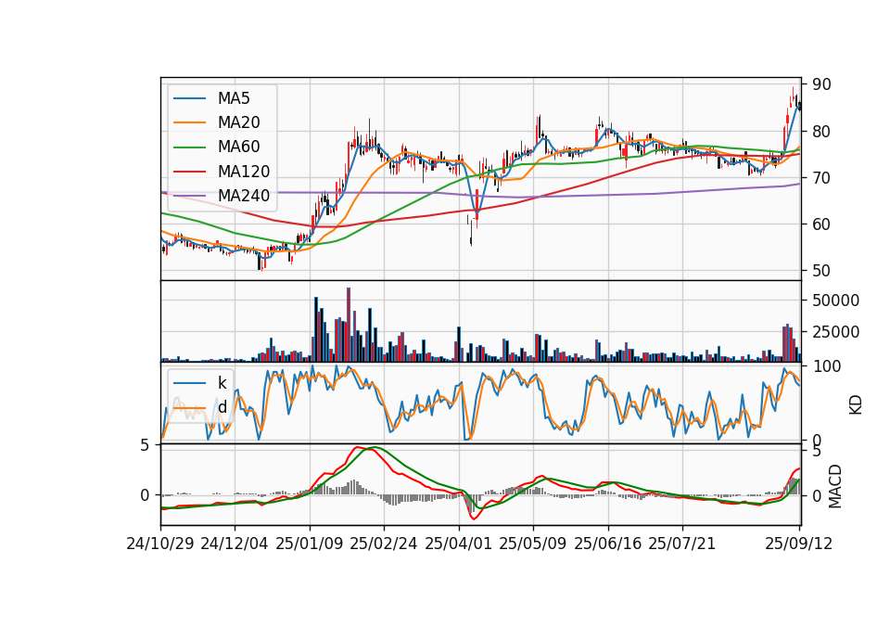Screen dimensions: 890x640
Task: Click the 90 price axis tick
Action: (x=821, y=84)
